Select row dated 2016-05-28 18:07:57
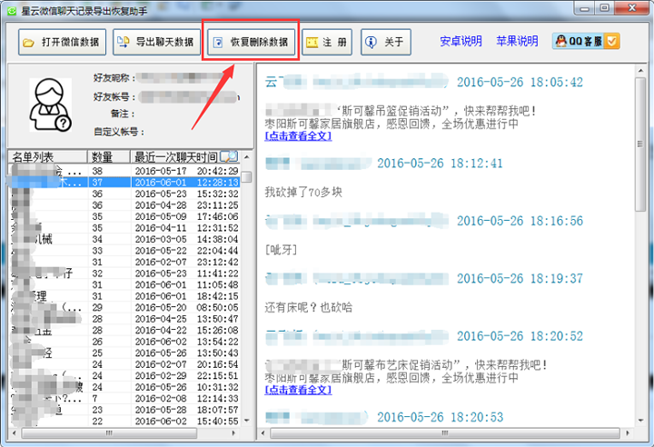 [124, 410]
